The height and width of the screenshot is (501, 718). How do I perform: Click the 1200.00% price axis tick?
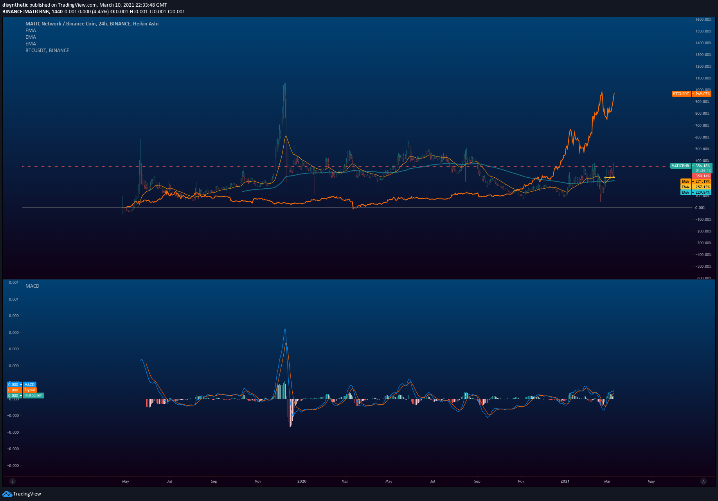pyautogui.click(x=703, y=67)
